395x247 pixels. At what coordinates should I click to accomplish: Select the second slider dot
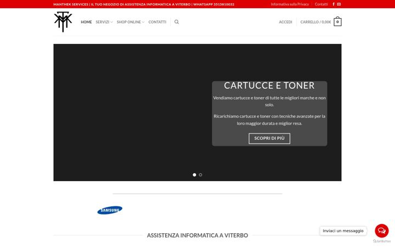201,175
